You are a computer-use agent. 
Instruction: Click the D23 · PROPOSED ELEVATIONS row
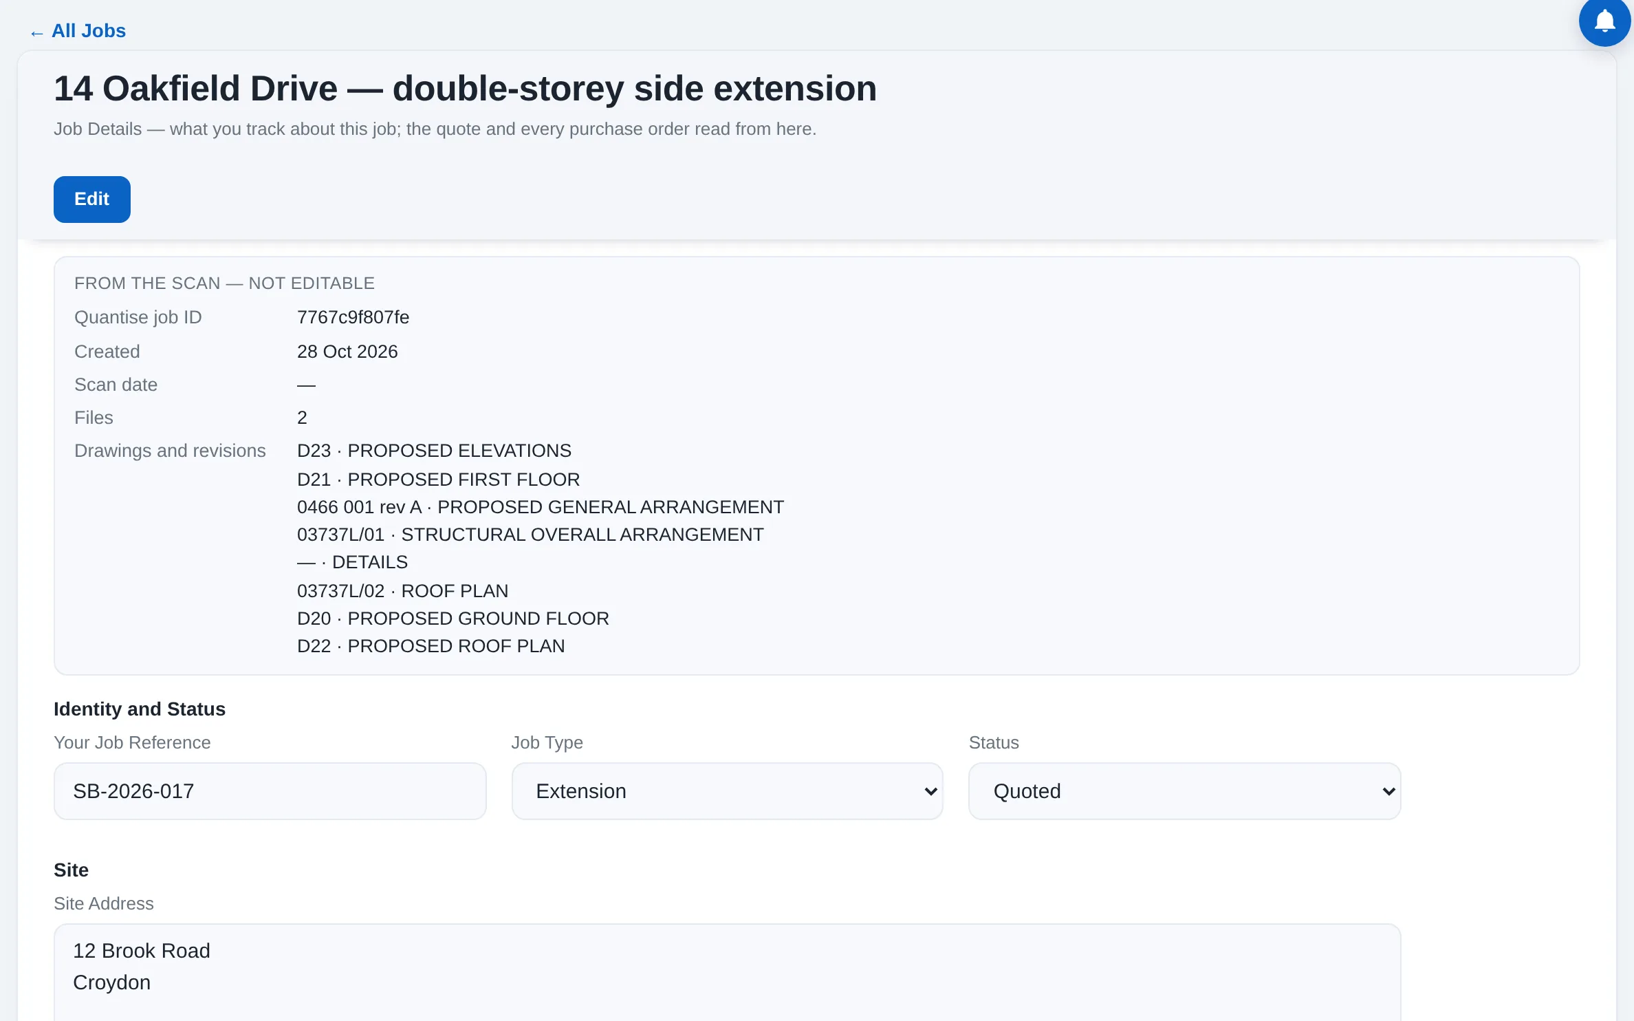(x=434, y=451)
